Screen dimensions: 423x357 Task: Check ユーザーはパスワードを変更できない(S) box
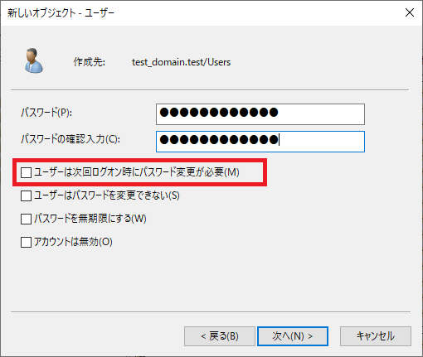click(26, 196)
